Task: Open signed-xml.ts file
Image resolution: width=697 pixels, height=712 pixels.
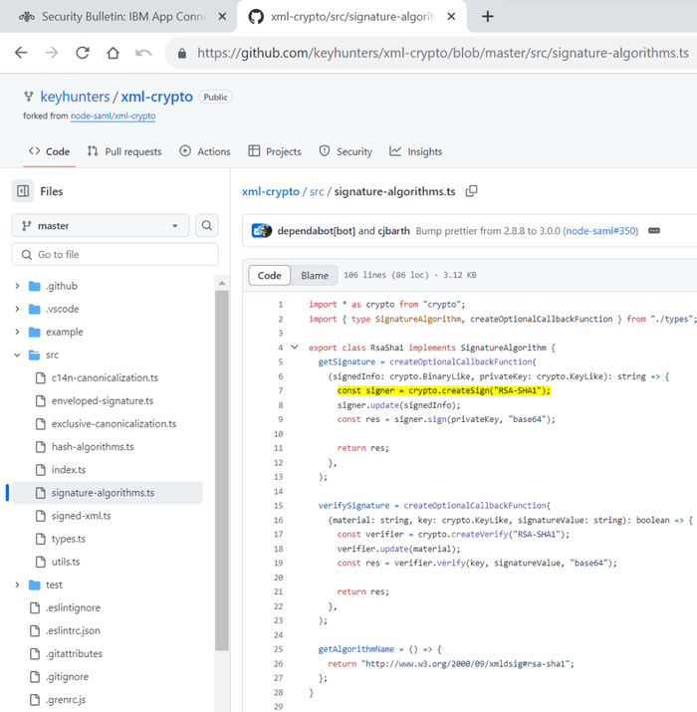Action: coord(82,516)
